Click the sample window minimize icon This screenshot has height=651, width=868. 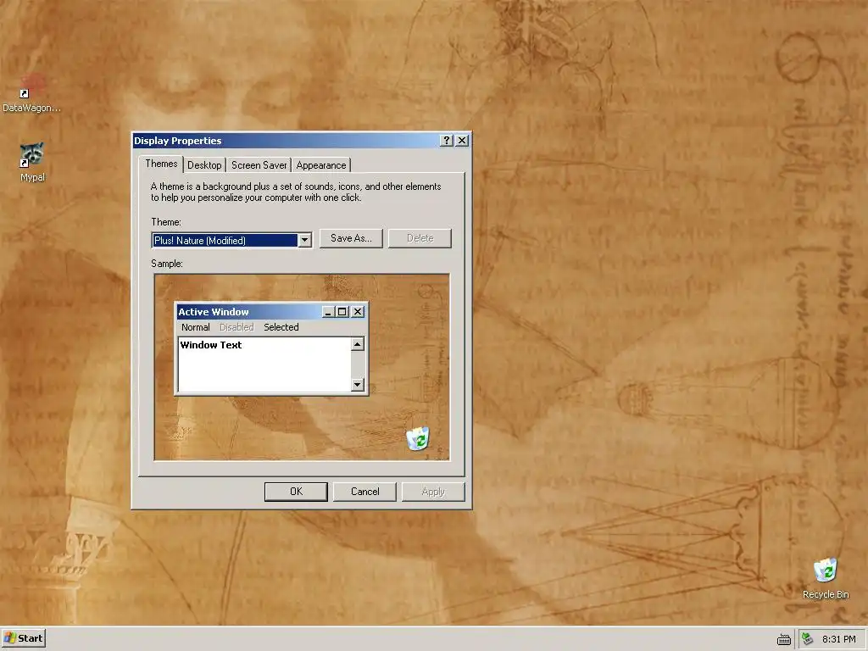[x=328, y=312]
